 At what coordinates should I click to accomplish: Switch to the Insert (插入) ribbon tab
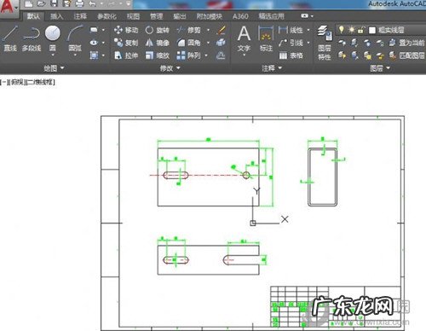56,16
